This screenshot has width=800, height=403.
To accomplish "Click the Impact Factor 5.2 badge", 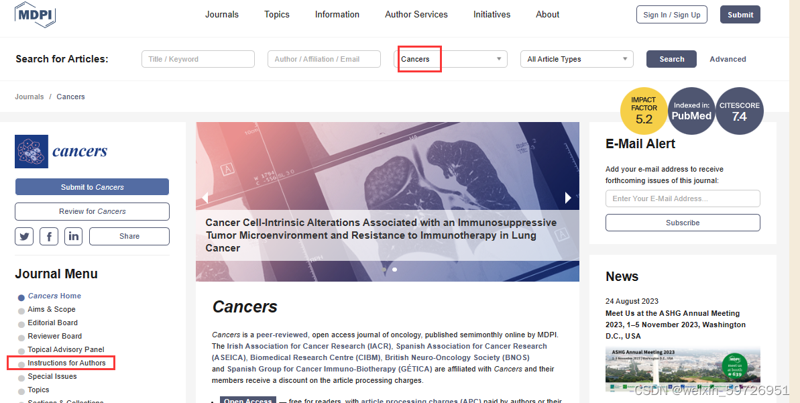I will tap(644, 111).
